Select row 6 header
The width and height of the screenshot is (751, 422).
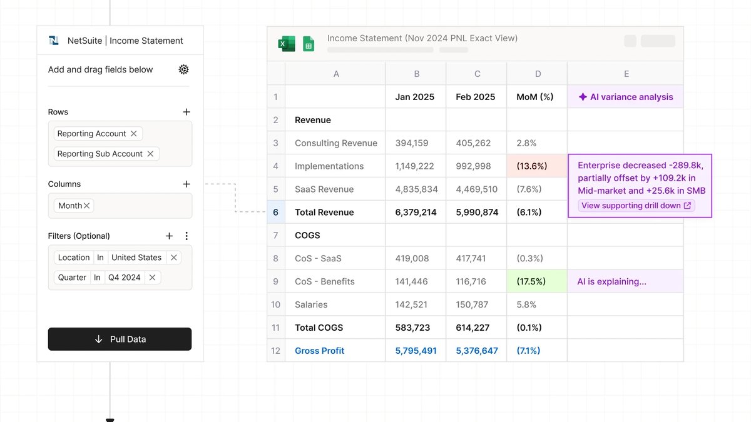[x=276, y=213]
